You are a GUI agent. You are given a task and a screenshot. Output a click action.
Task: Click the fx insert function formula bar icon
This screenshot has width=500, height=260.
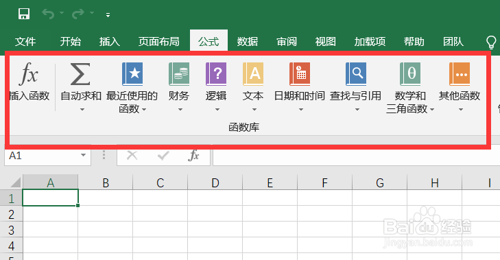click(x=193, y=155)
